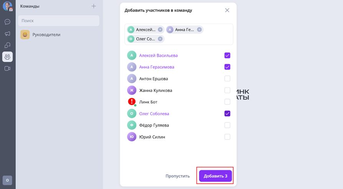The height and width of the screenshot is (189, 343).
Task: Open the calls headset icon
Action: [x=7, y=45]
